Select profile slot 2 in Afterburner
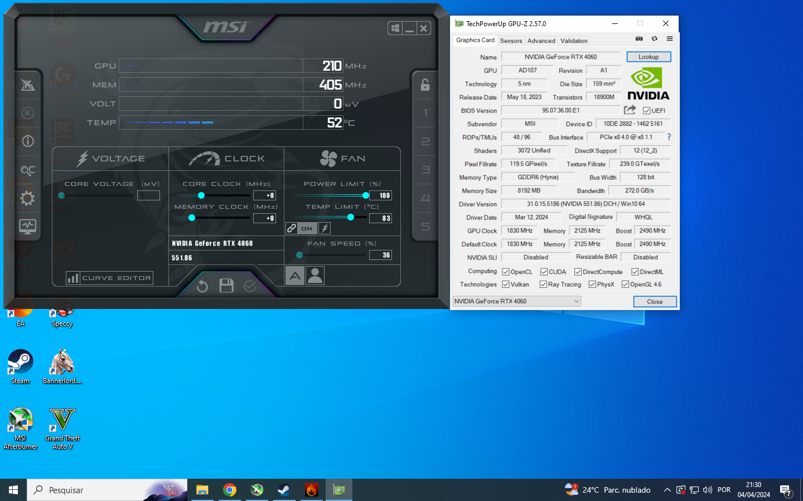 425,141
